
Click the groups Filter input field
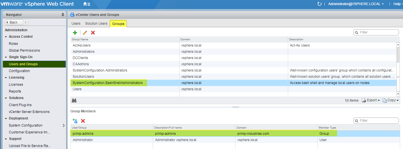click(x=376, y=32)
